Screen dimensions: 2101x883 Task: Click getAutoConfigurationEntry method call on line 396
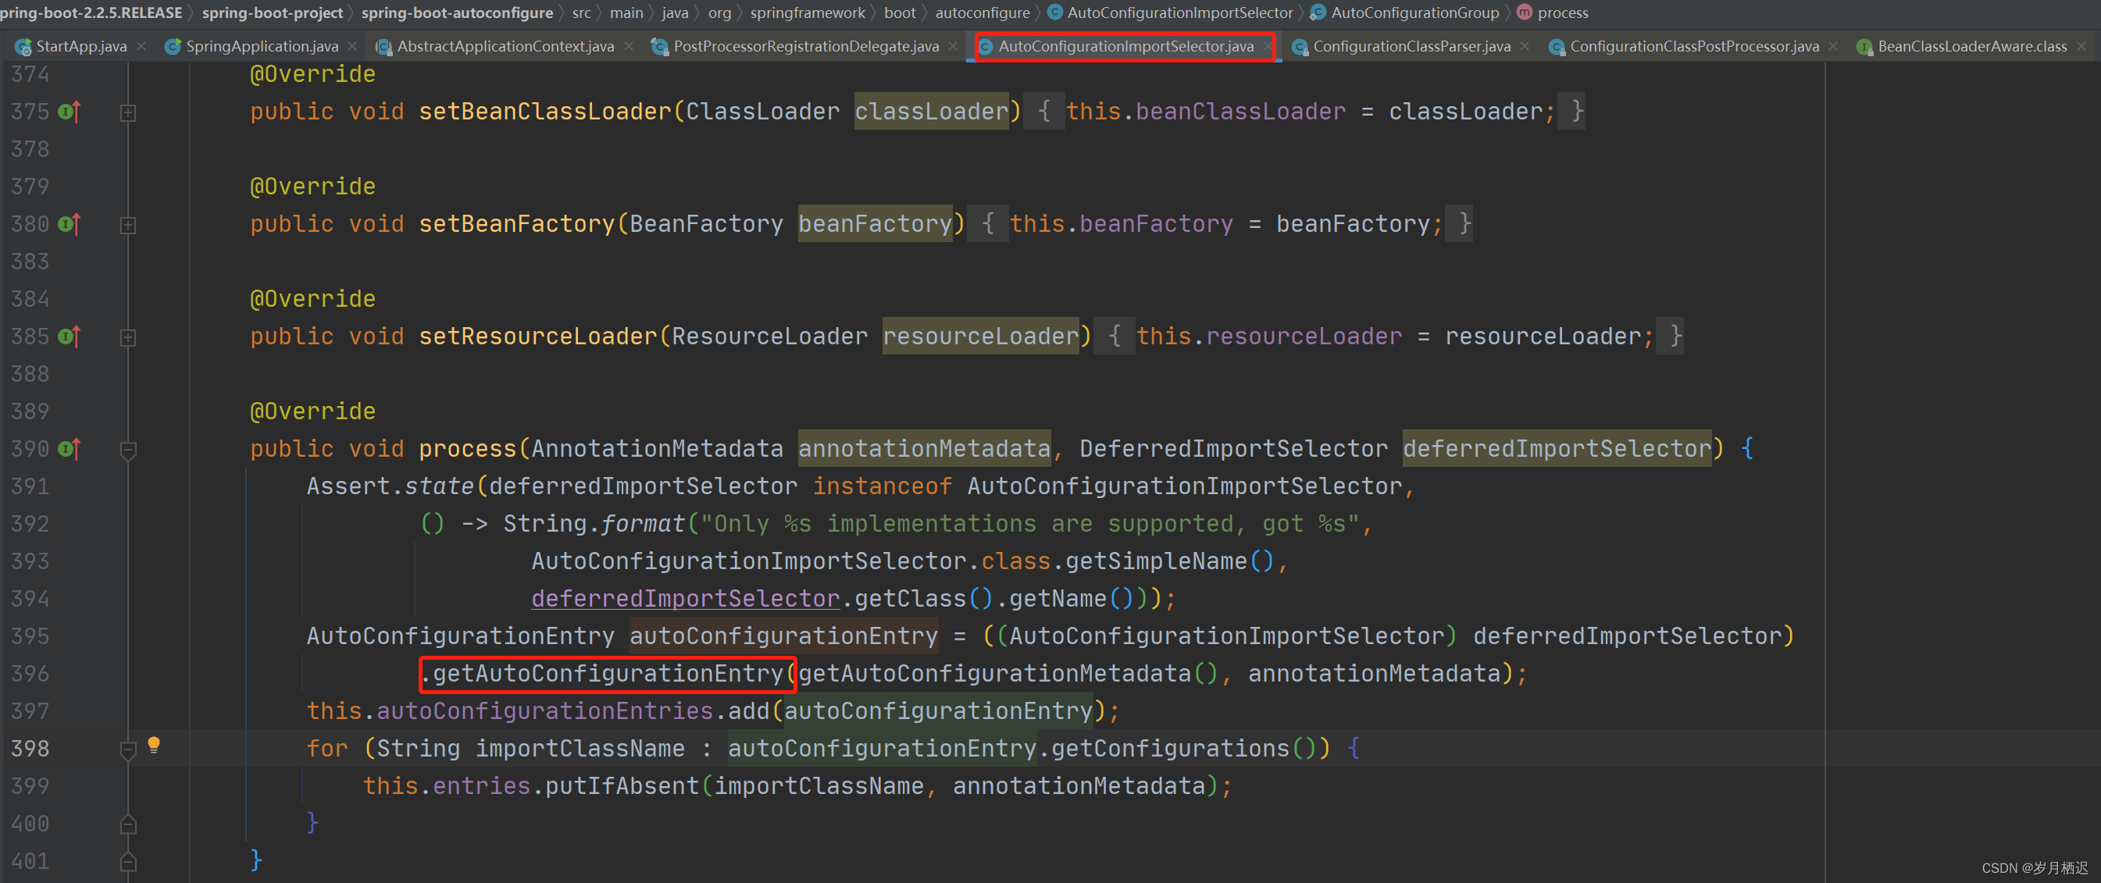[x=607, y=674]
